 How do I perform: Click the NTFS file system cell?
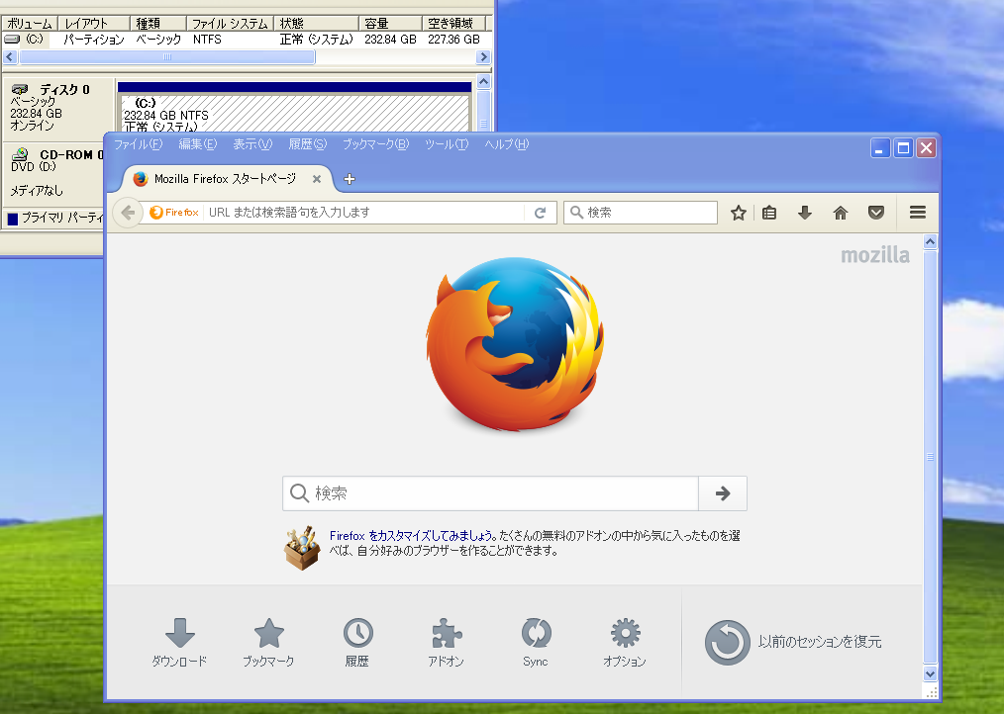(x=208, y=39)
